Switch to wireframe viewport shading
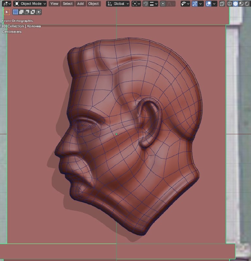Screen dimensions: 251x261 click(229, 4)
